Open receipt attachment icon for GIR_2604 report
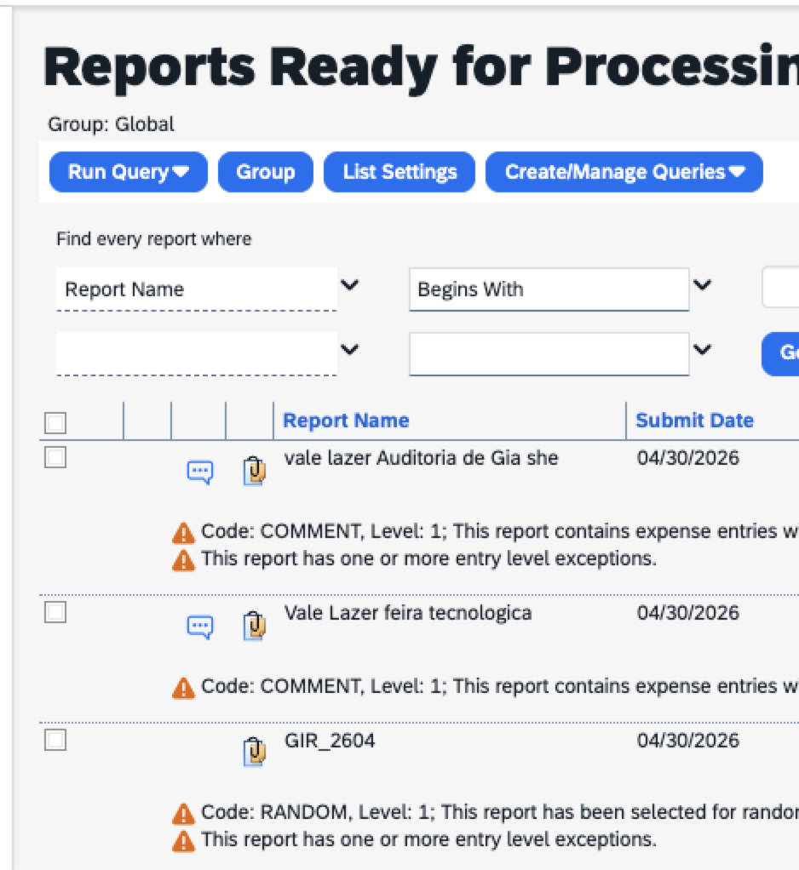Viewport: 799px width, 870px height. point(255,752)
